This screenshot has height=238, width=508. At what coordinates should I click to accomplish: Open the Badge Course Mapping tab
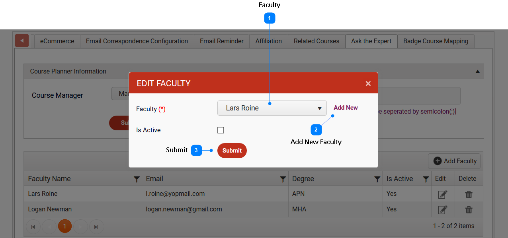pyautogui.click(x=436, y=41)
